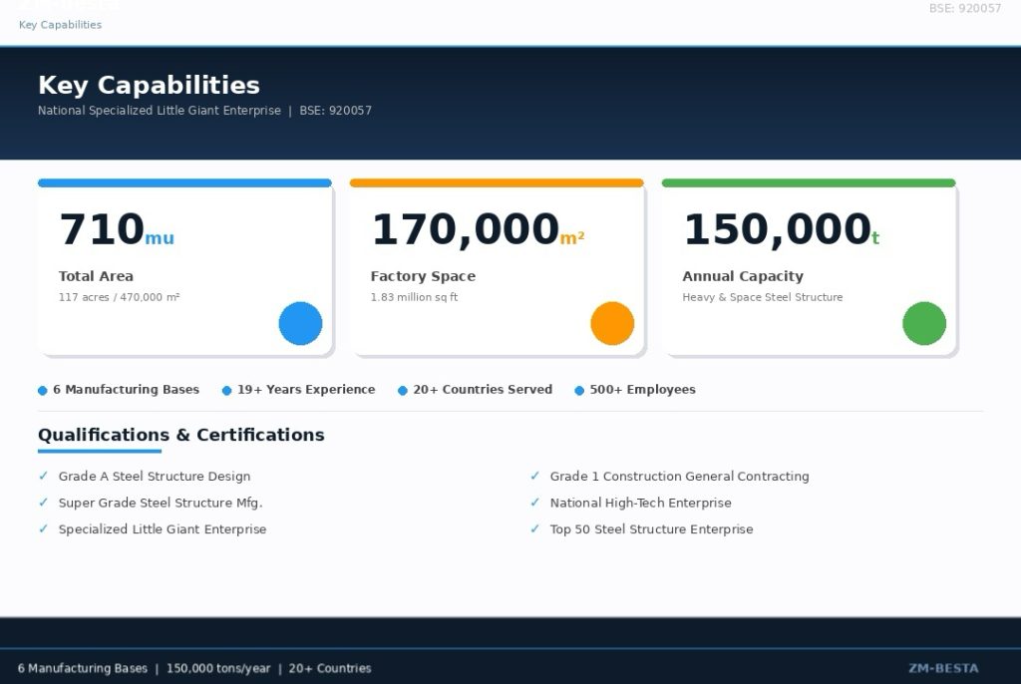Click the bullet dot before 20+ Countries Served
The image size is (1021, 684).
pyautogui.click(x=403, y=390)
